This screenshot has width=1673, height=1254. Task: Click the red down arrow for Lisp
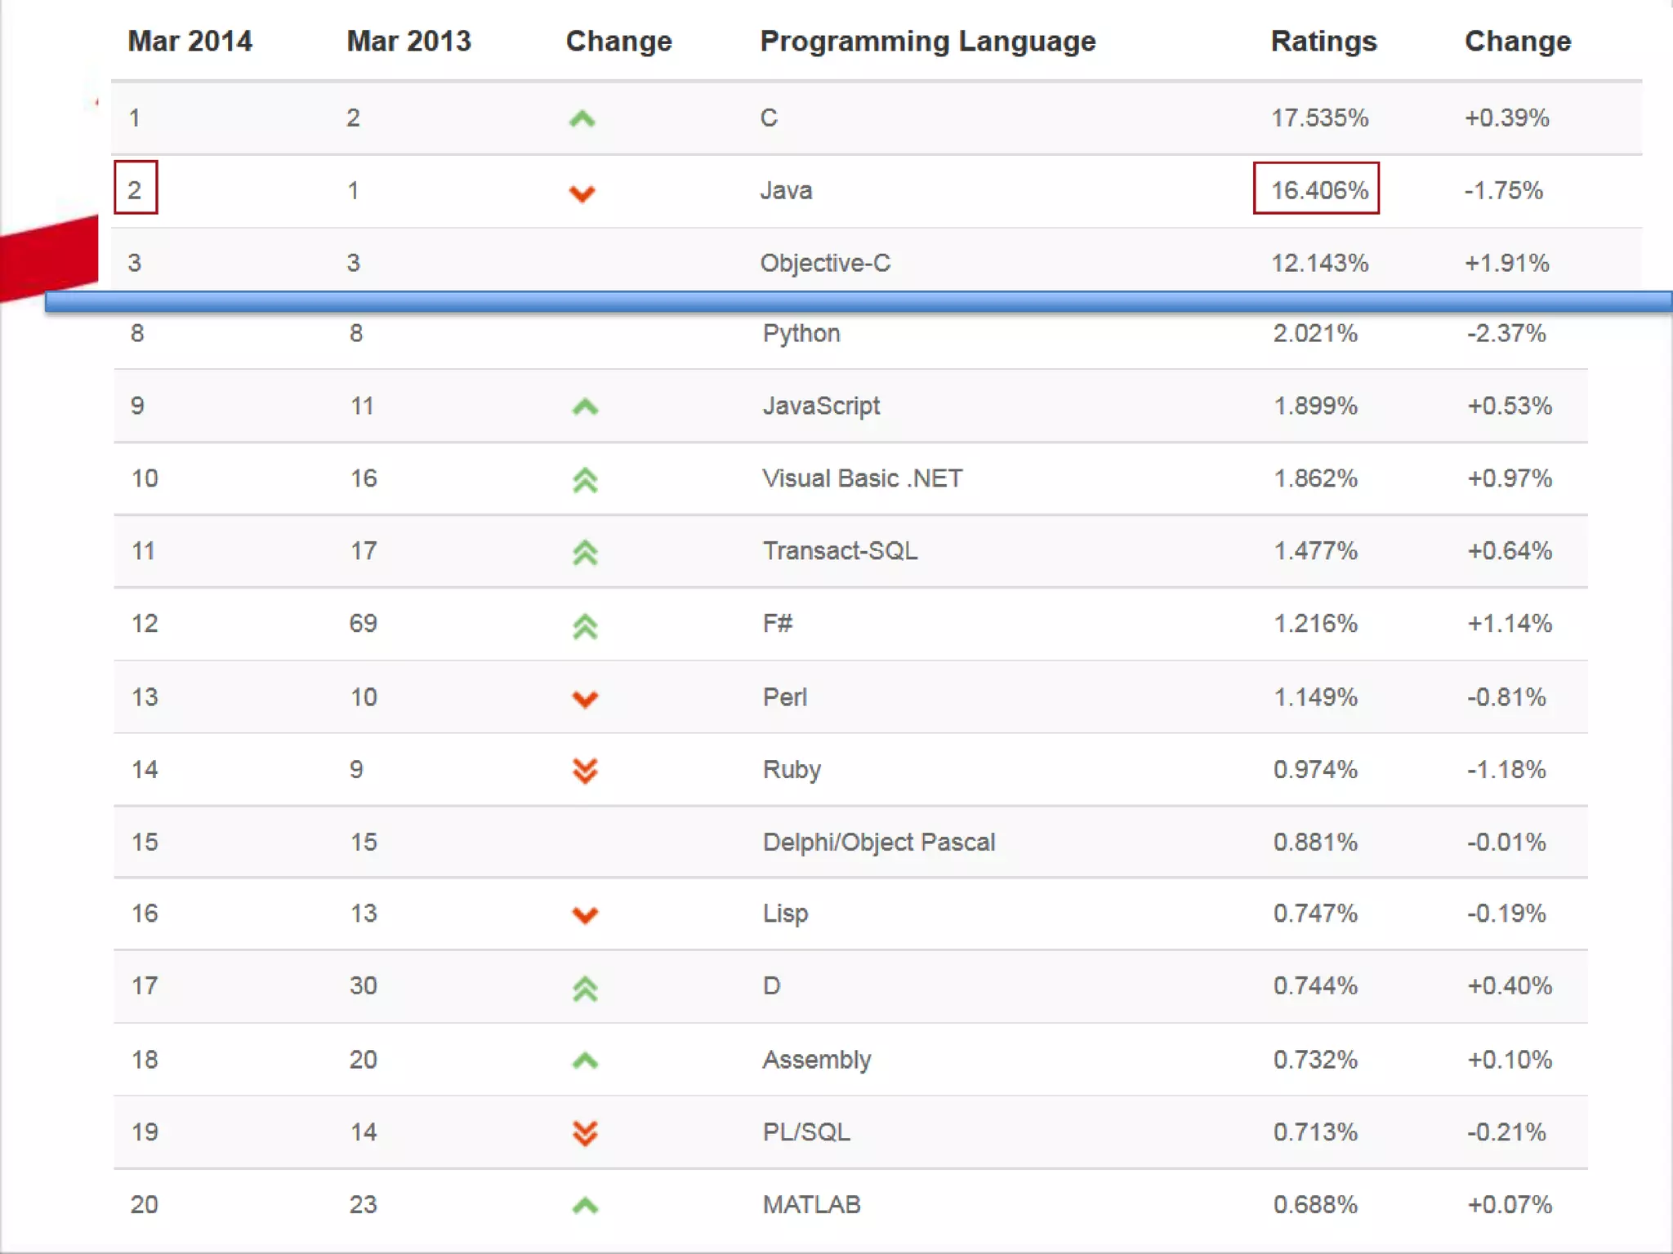click(x=585, y=915)
